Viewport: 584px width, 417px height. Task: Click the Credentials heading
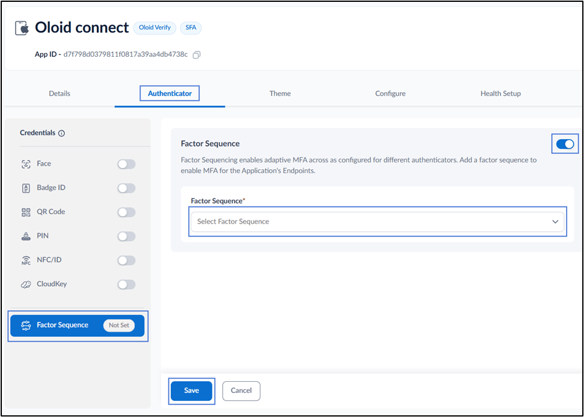tap(38, 133)
